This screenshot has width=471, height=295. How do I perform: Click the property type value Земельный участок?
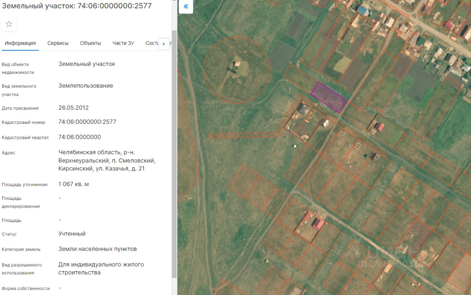coord(87,64)
